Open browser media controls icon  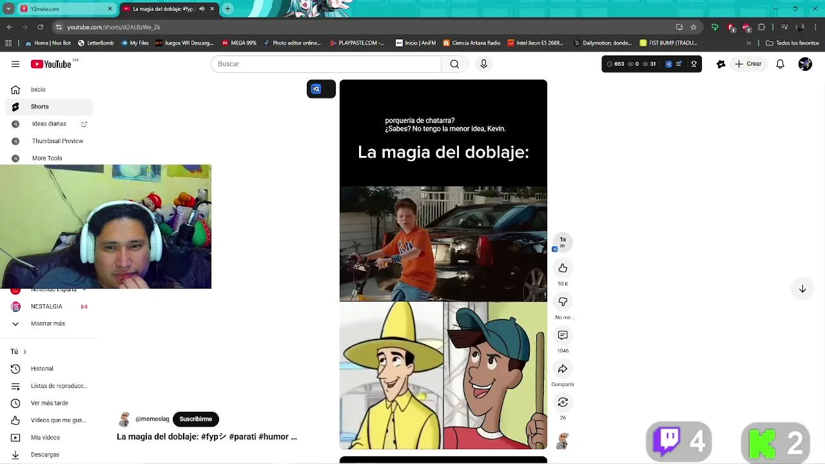[784, 27]
